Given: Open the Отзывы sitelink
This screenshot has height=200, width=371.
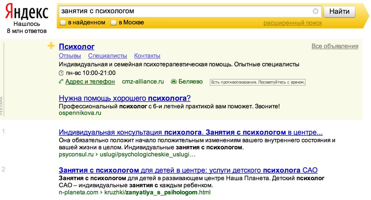Looking at the screenshot, I should pyautogui.click(x=70, y=56).
